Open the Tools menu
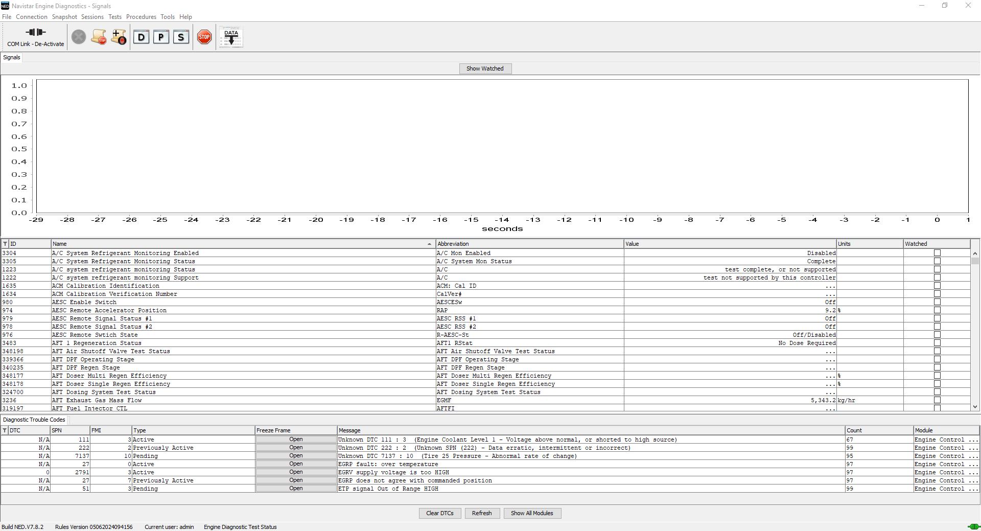This screenshot has width=981, height=531. 168,16
